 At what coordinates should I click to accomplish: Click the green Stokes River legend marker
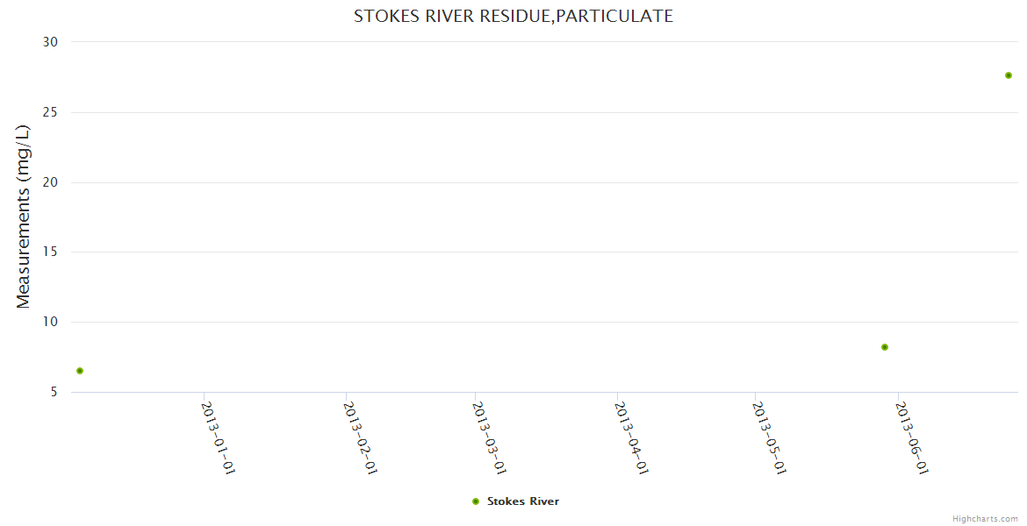click(476, 501)
